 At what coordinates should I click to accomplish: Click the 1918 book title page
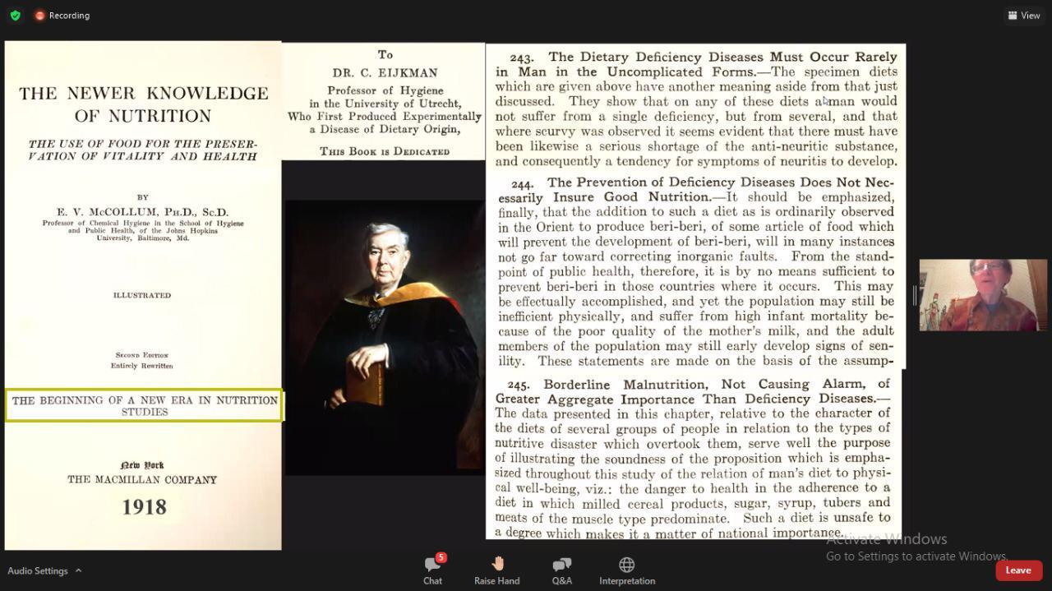coord(143,295)
